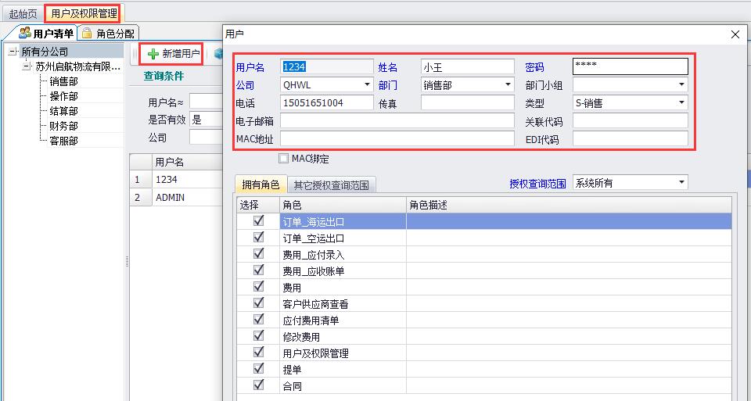Open the 角色分配 tab
The width and height of the screenshot is (751, 401).
108,33
